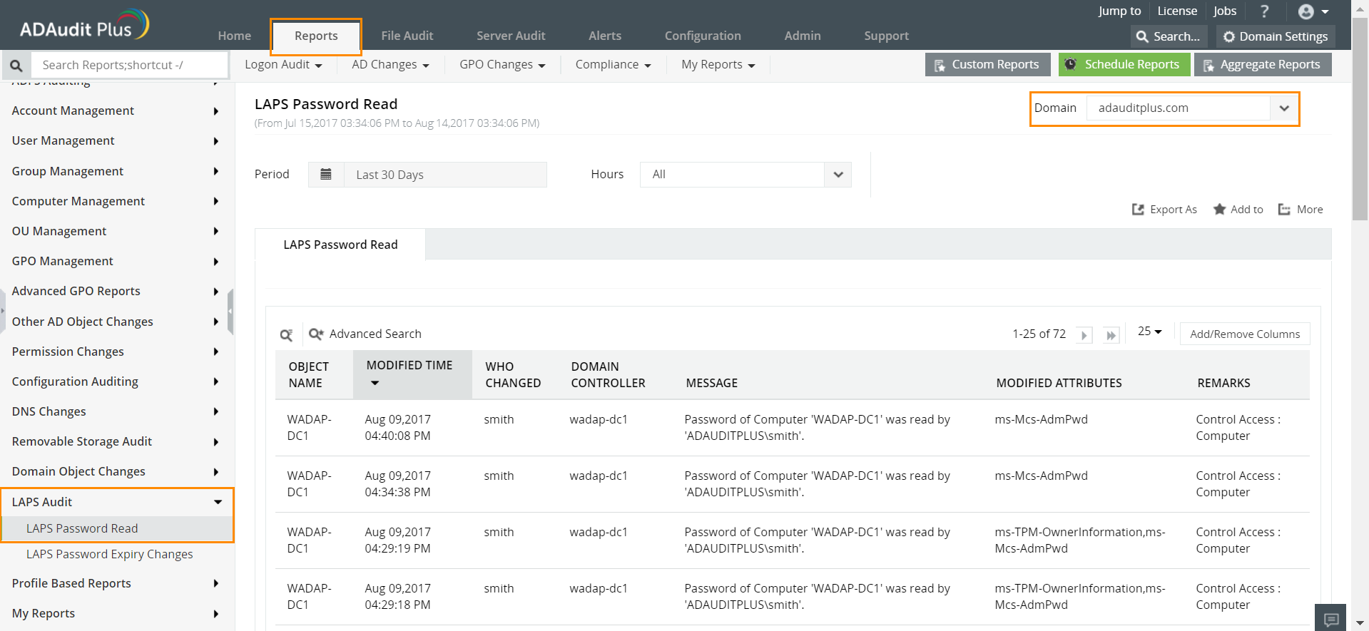The image size is (1369, 631).
Task: Click the search reports magnifier icon
Action: 16,66
